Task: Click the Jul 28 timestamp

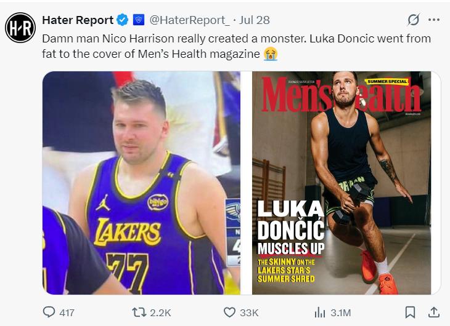Action: click(254, 20)
